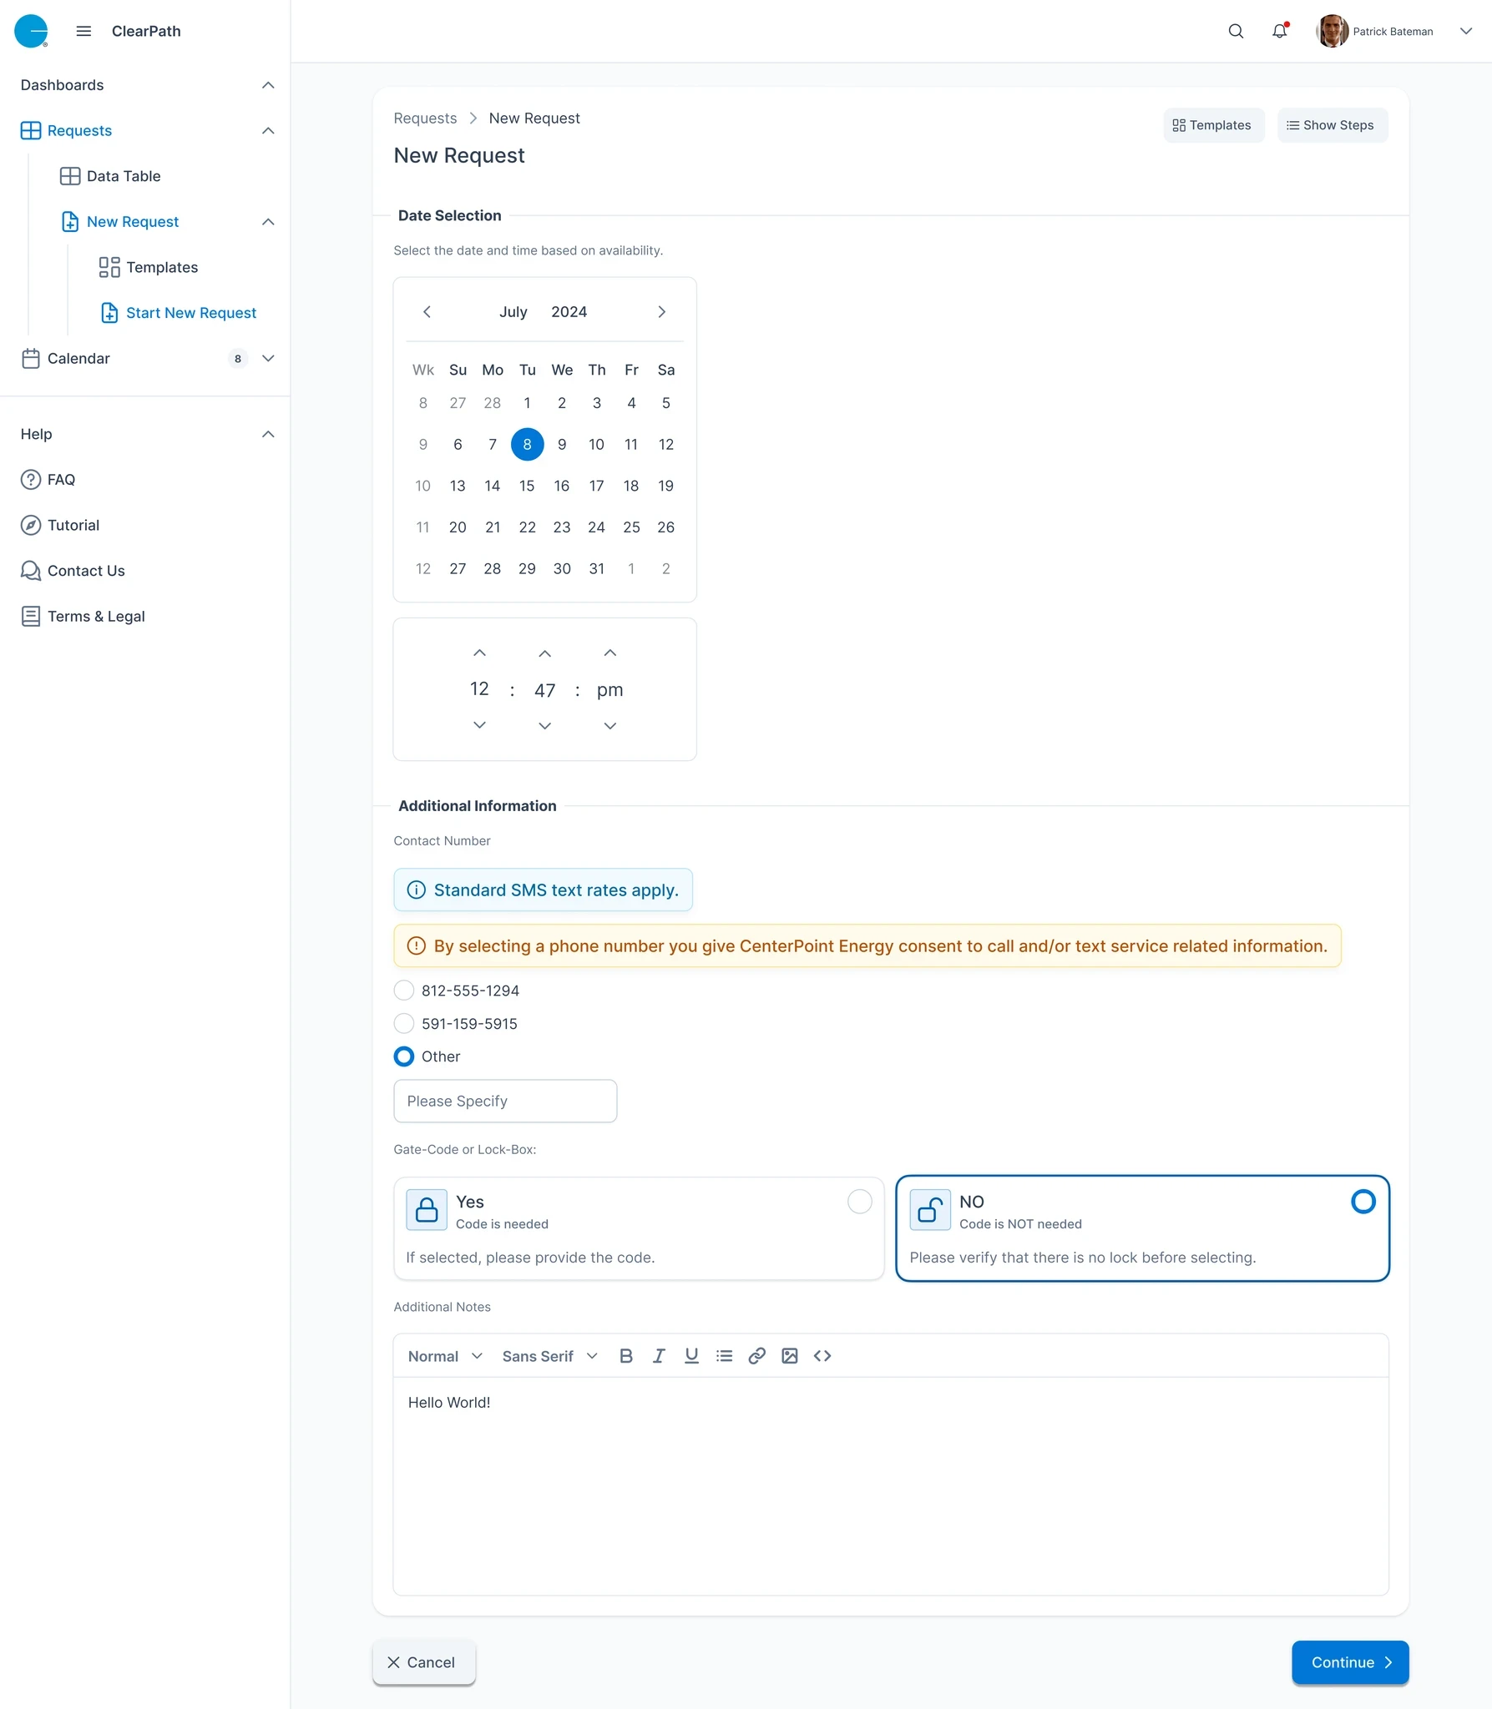
Task: Click the locked padlock icon on Yes card
Action: tap(427, 1210)
